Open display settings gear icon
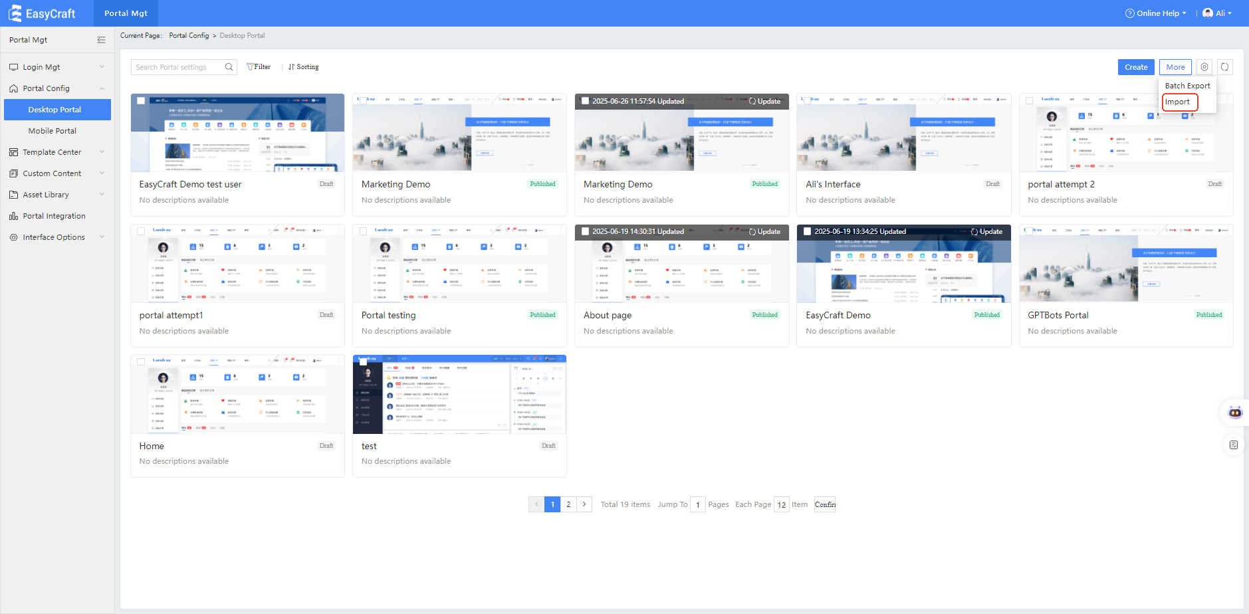The image size is (1249, 614). pos(1204,67)
